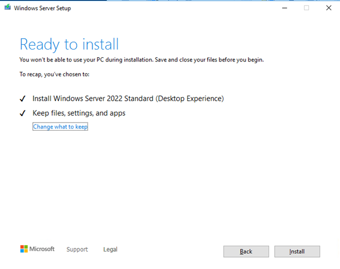
Task: Open the Legal link
Action: [x=111, y=249]
